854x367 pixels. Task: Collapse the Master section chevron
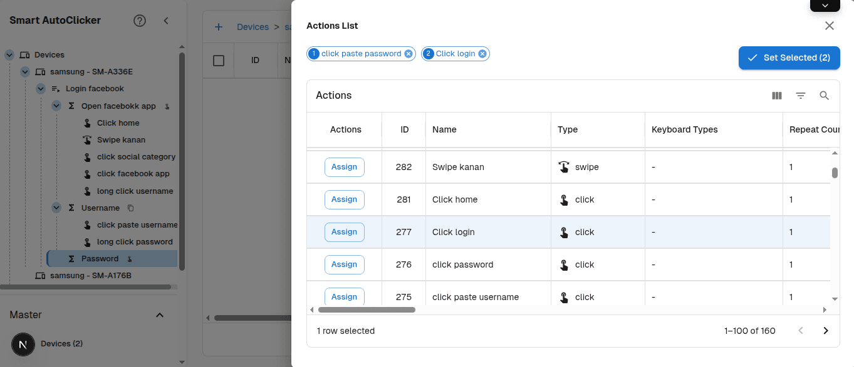point(160,315)
